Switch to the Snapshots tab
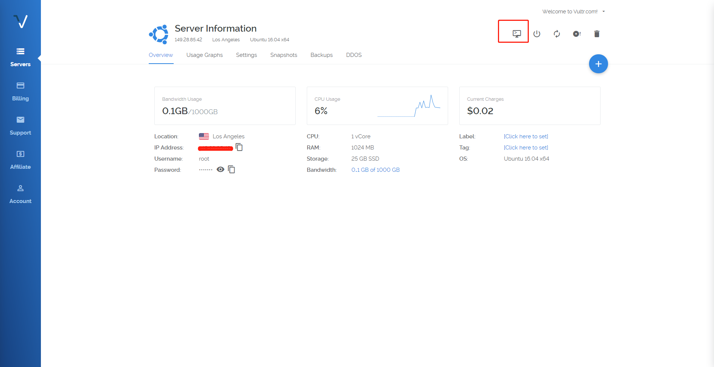Screen dimensions: 714x367 point(283,55)
